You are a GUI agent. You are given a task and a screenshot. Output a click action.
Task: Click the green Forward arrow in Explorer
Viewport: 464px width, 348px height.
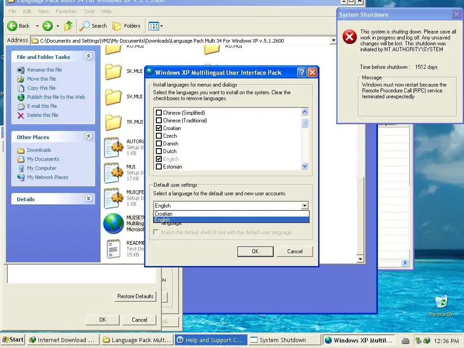pos(47,26)
